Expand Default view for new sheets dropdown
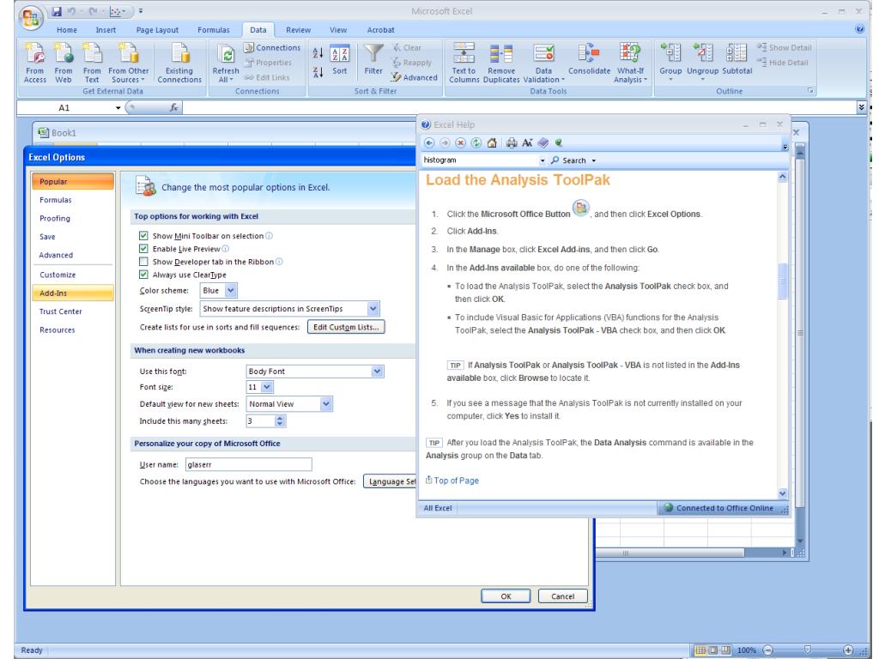The height and width of the screenshot is (659, 879). click(326, 404)
